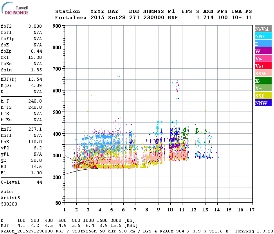Select the SSE yellow legend swatch
Viewport: 274px width, 234px height.
263,96
